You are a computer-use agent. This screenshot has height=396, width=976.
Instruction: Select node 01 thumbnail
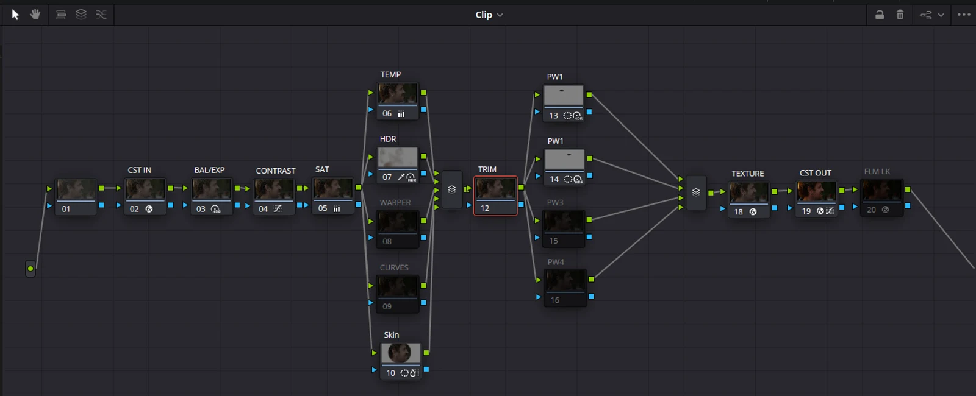coord(76,189)
